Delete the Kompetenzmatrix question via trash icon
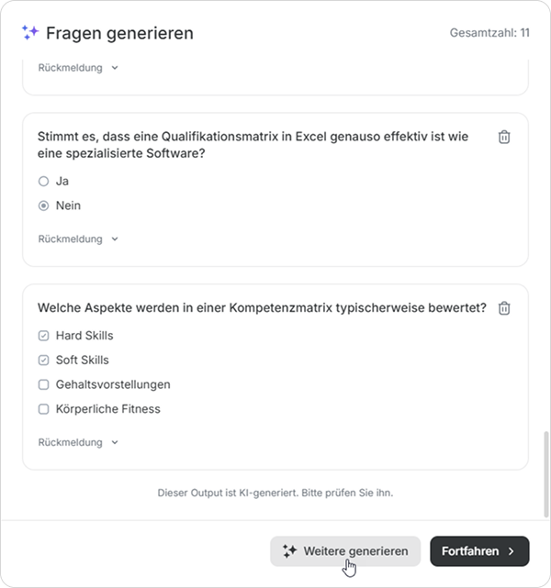The image size is (551, 588). tap(504, 309)
